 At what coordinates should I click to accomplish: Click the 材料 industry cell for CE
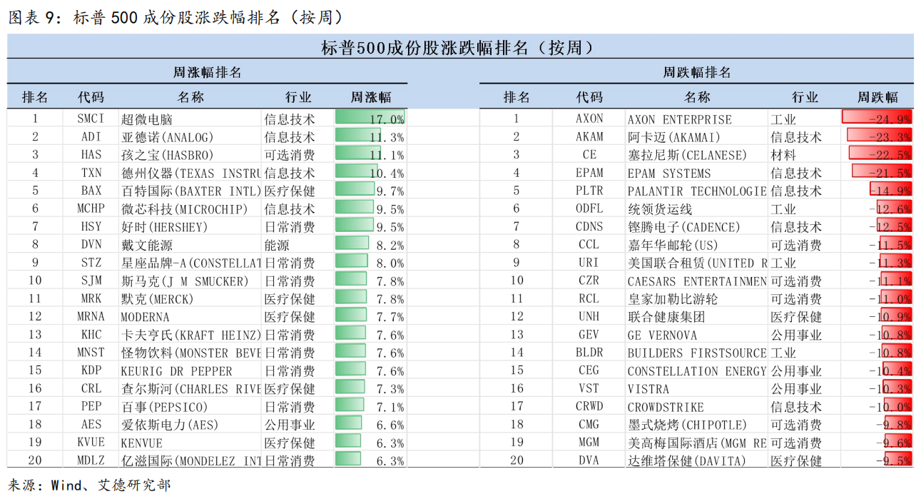point(783,155)
